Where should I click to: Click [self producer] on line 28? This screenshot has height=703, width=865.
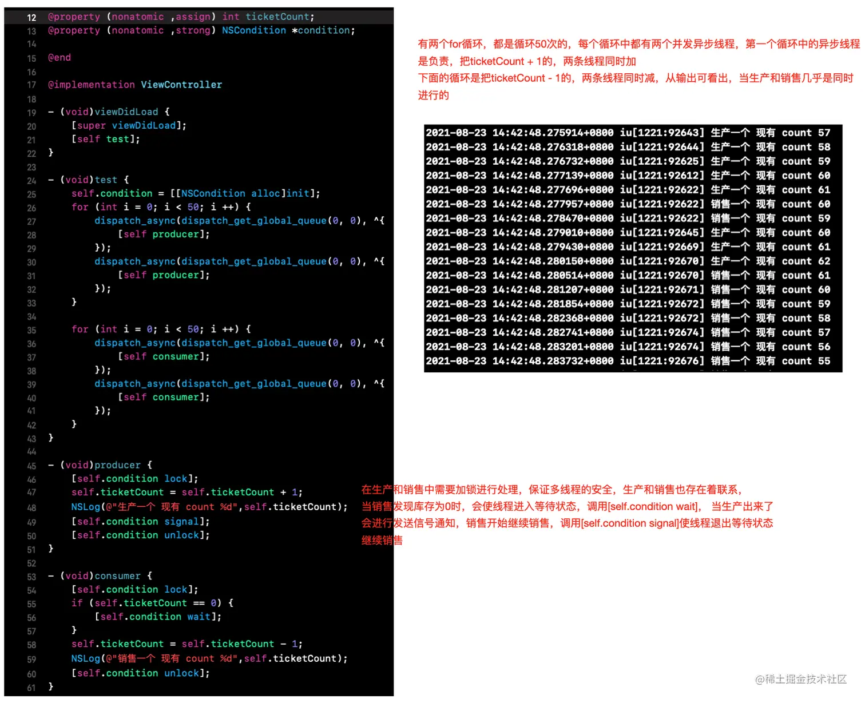point(164,235)
